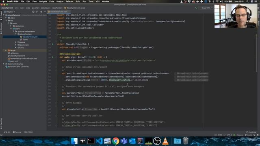Viewport: 260px width, 146px height.
Task: Collapse the classifyintent root project node
Action: (x=4, y=15)
